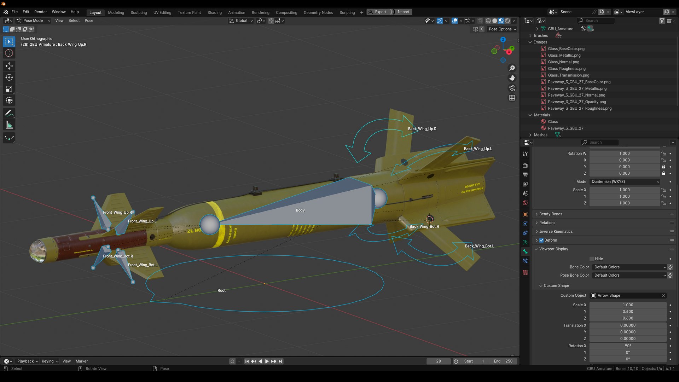Open the Scene properties tab
This screenshot has width=679, height=382.
tap(525, 193)
